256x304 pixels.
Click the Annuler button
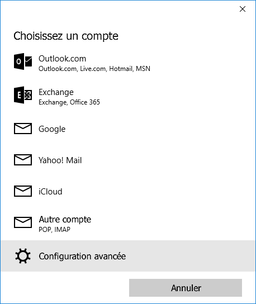186,288
